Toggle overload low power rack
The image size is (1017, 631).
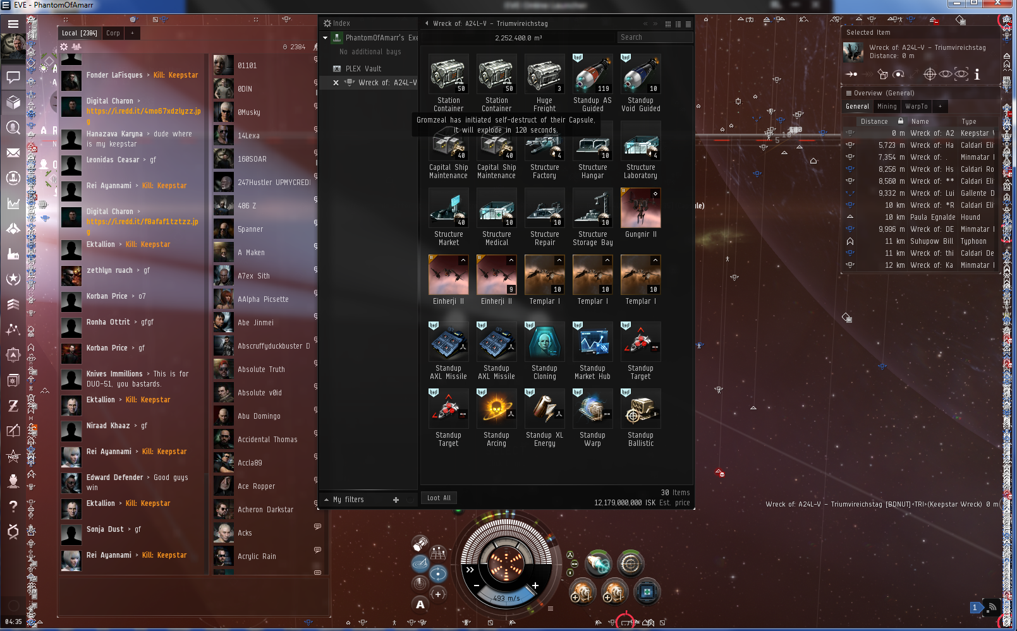(570, 573)
